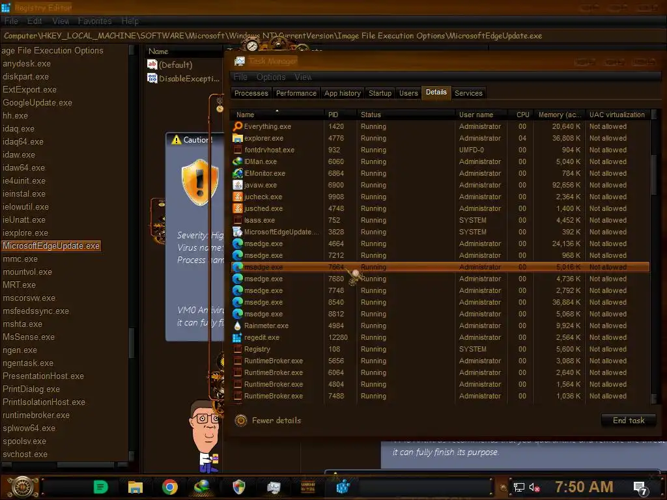This screenshot has width=667, height=500.
Task: Click the Rainmeter.exe droplet icon
Action: click(237, 326)
